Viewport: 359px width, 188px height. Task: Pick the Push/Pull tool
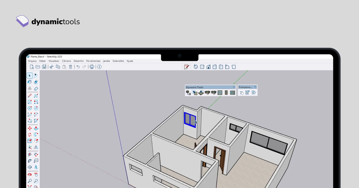coord(36,128)
